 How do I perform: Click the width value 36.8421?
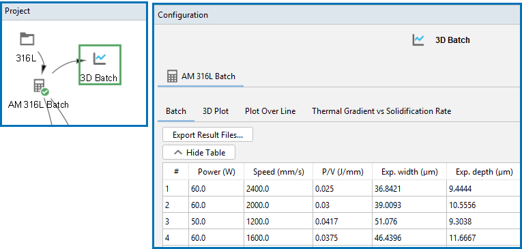pyautogui.click(x=409, y=189)
